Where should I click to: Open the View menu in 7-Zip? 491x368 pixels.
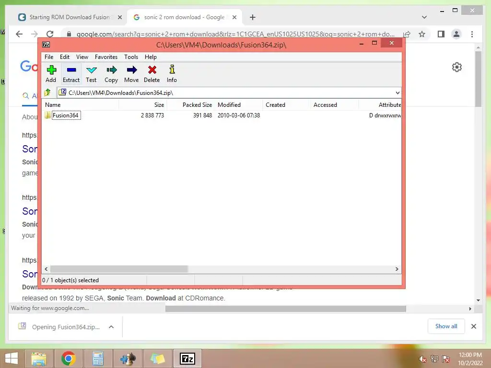pyautogui.click(x=82, y=57)
